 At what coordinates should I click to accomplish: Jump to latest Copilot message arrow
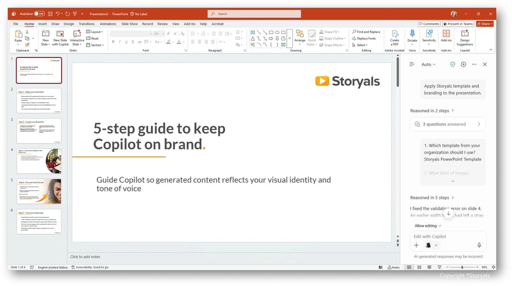(448, 213)
